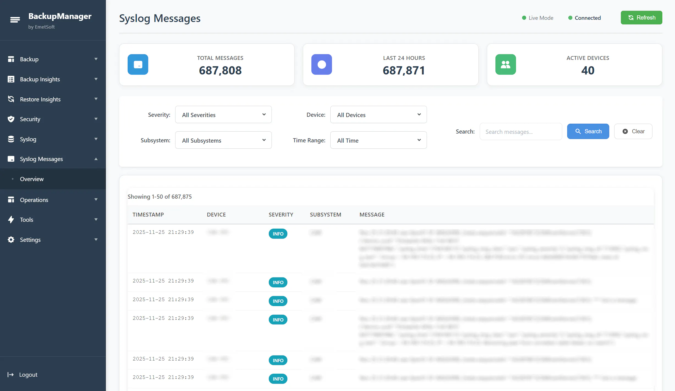The height and width of the screenshot is (391, 675).
Task: Select the Overview submenu item
Action: [x=53, y=179]
